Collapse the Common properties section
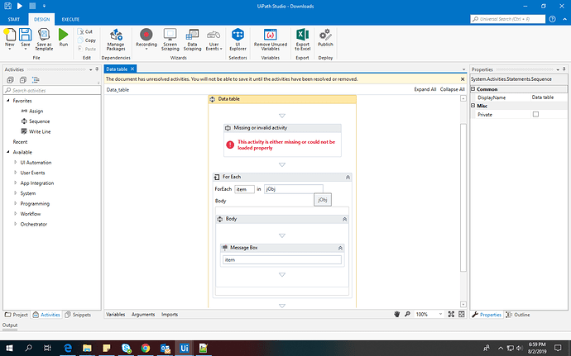571x356 pixels. click(473, 89)
